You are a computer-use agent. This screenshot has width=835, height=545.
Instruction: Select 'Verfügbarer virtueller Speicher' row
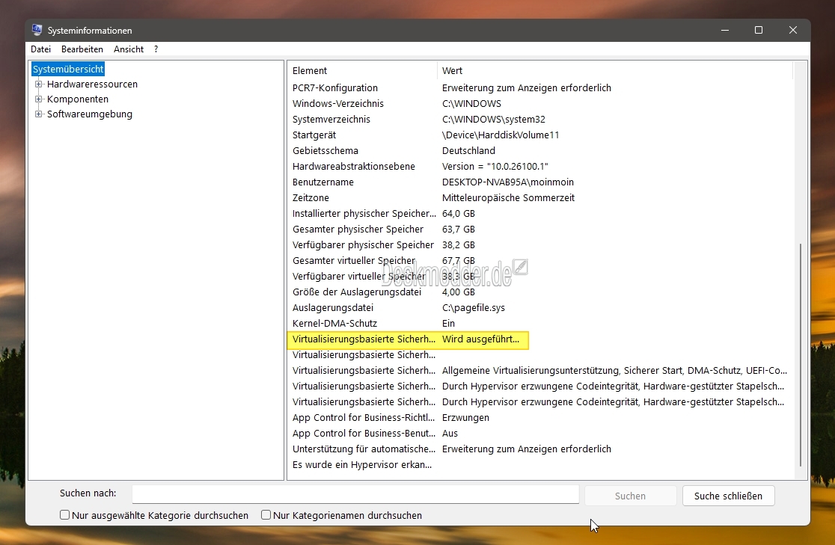[x=540, y=276]
